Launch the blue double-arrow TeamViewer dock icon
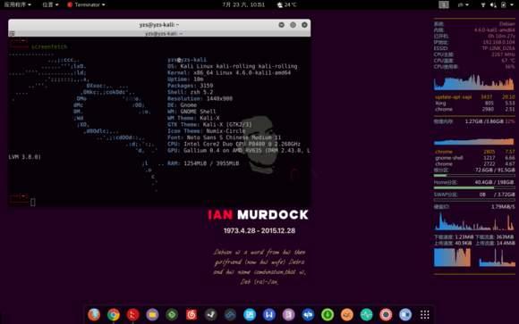The height and width of the screenshot is (324, 519). click(x=308, y=315)
